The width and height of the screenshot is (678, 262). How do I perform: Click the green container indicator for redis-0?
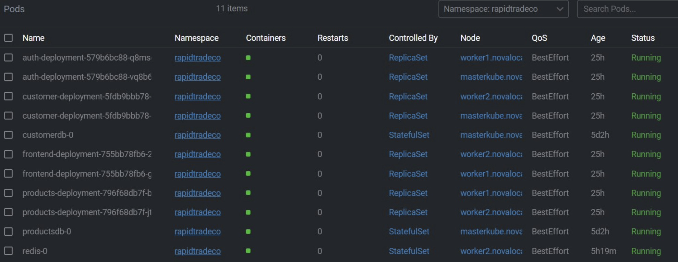[x=248, y=251]
